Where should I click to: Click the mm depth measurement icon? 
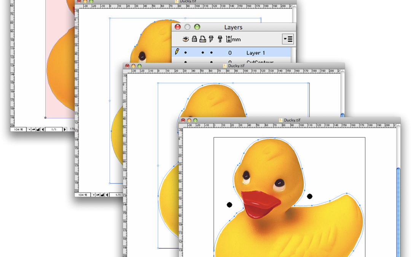[x=233, y=39]
